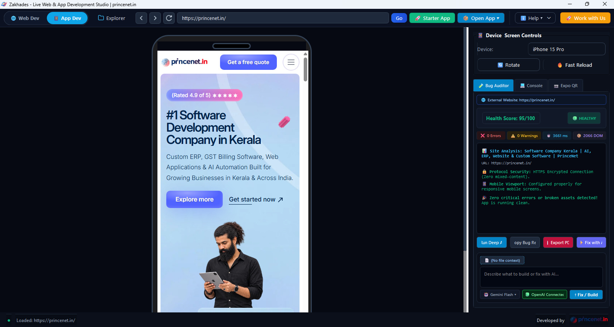Click the phone preview vertical scrollbar
Viewport: 614px width, 327px height.
(x=305, y=69)
